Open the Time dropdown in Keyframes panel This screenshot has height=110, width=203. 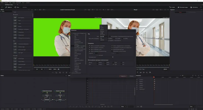coord(193,107)
